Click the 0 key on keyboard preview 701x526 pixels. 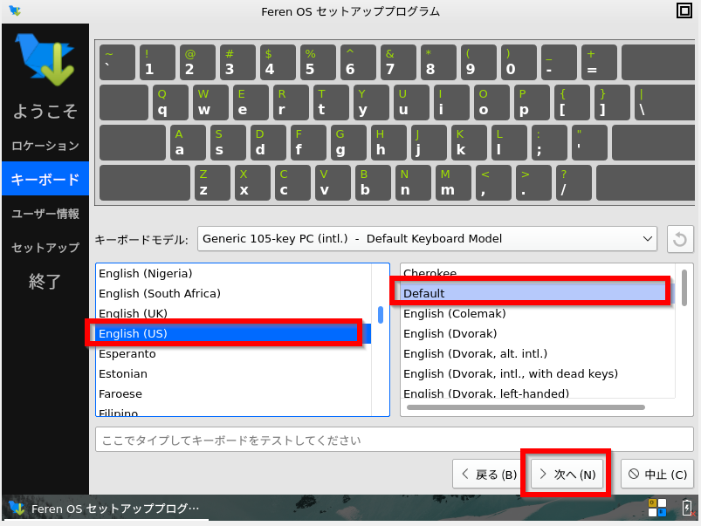tap(519, 62)
